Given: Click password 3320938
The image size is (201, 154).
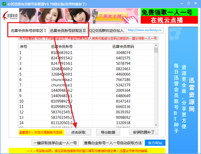Looking at the screenshot, I should 123,123.
